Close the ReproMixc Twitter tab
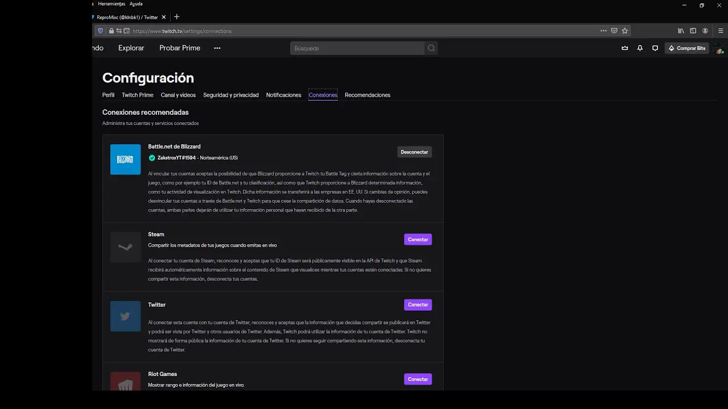This screenshot has height=409, width=728. point(164,17)
